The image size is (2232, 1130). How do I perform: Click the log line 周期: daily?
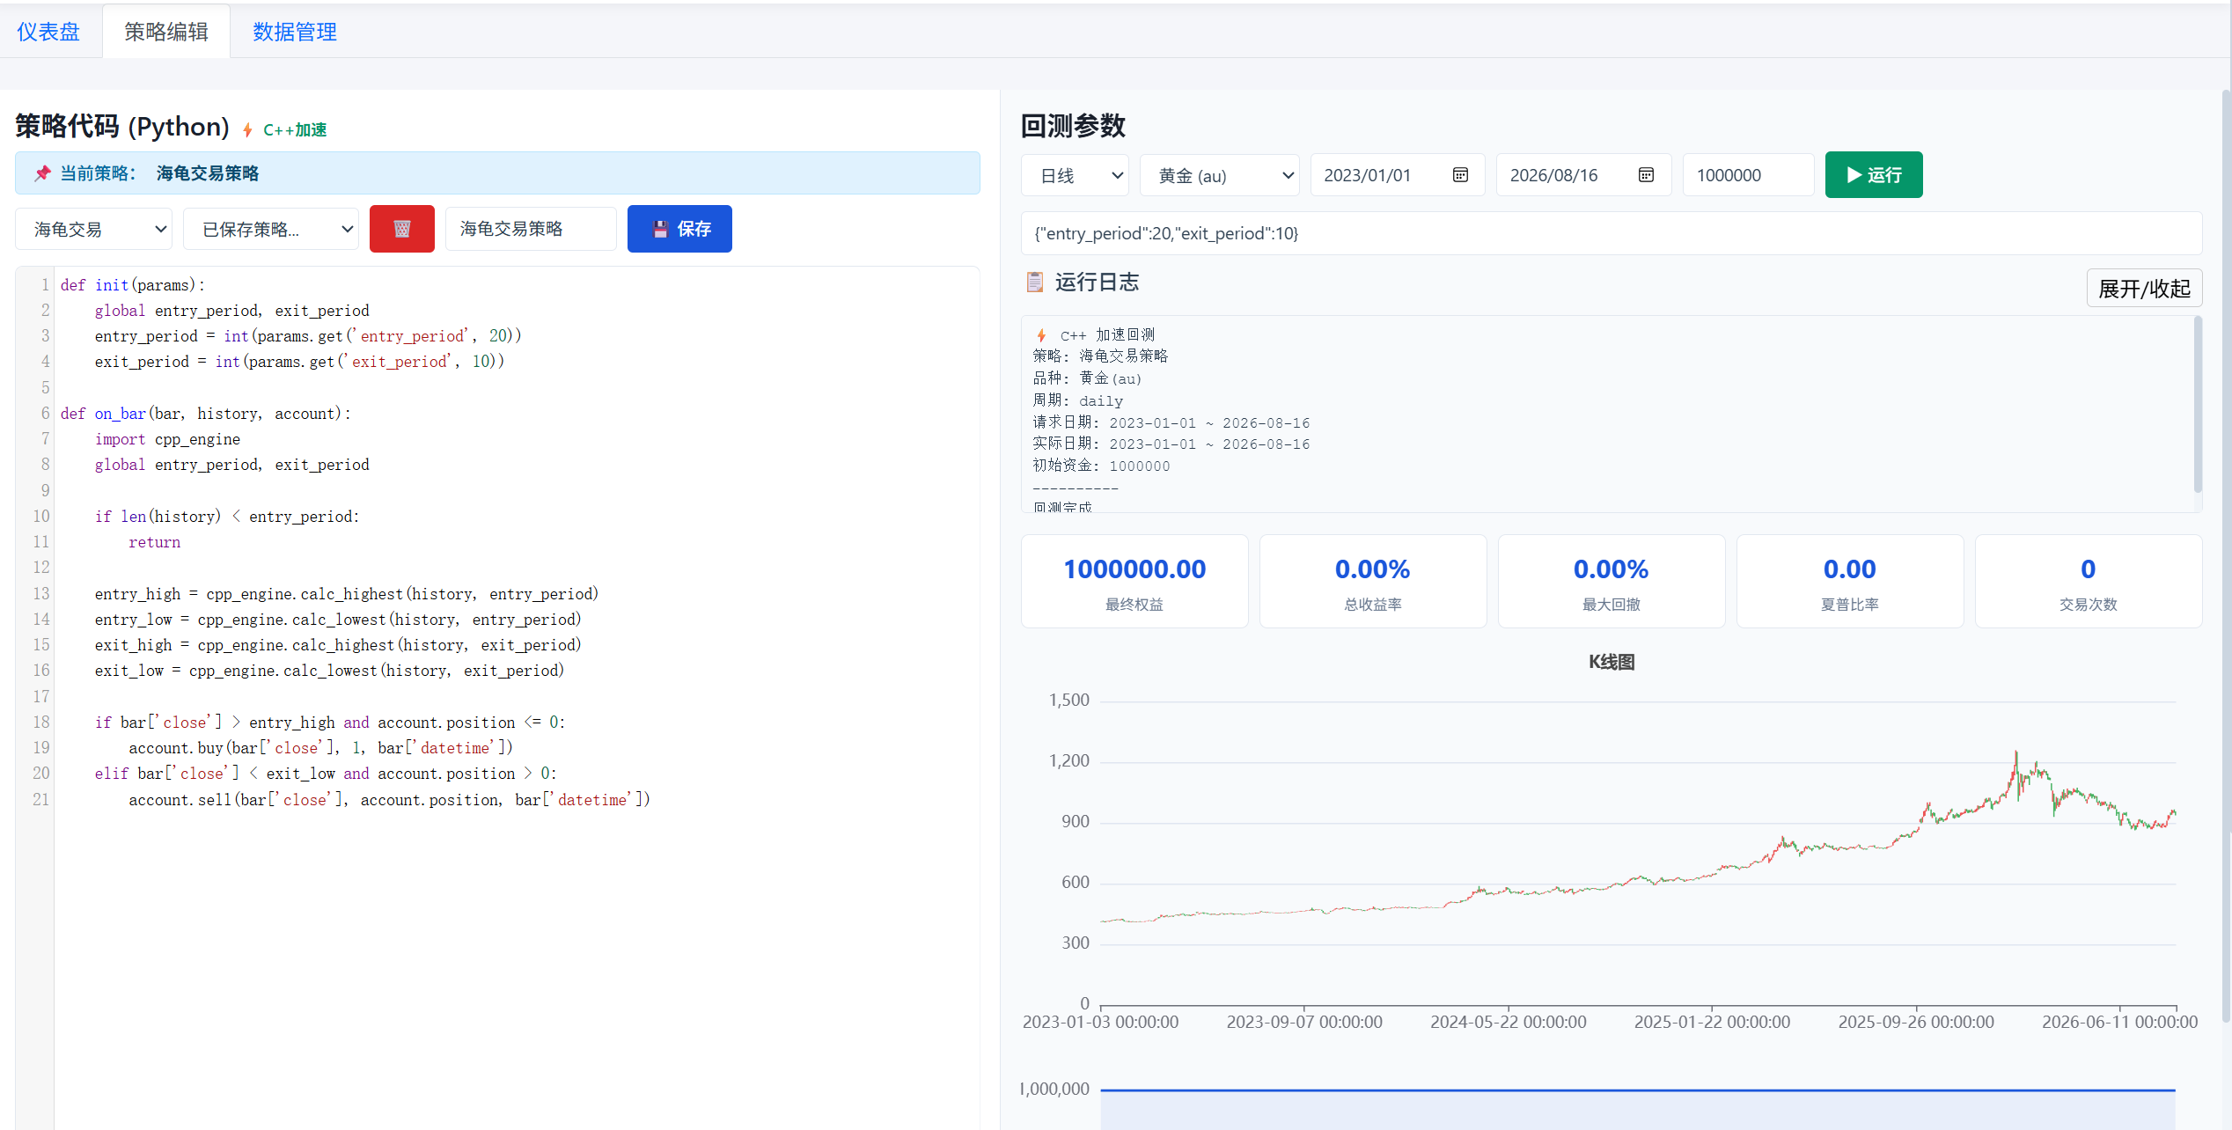[x=1077, y=401]
